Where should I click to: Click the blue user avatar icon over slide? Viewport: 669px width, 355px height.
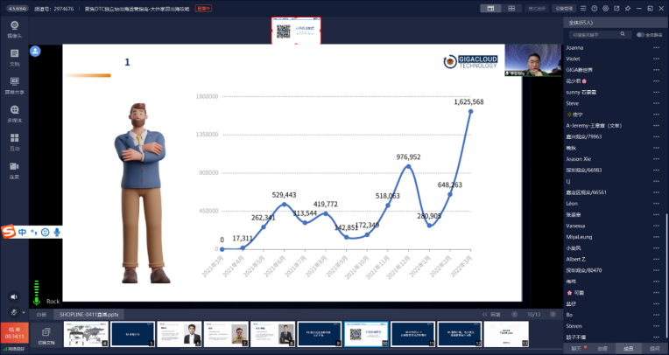pyautogui.click(x=35, y=52)
